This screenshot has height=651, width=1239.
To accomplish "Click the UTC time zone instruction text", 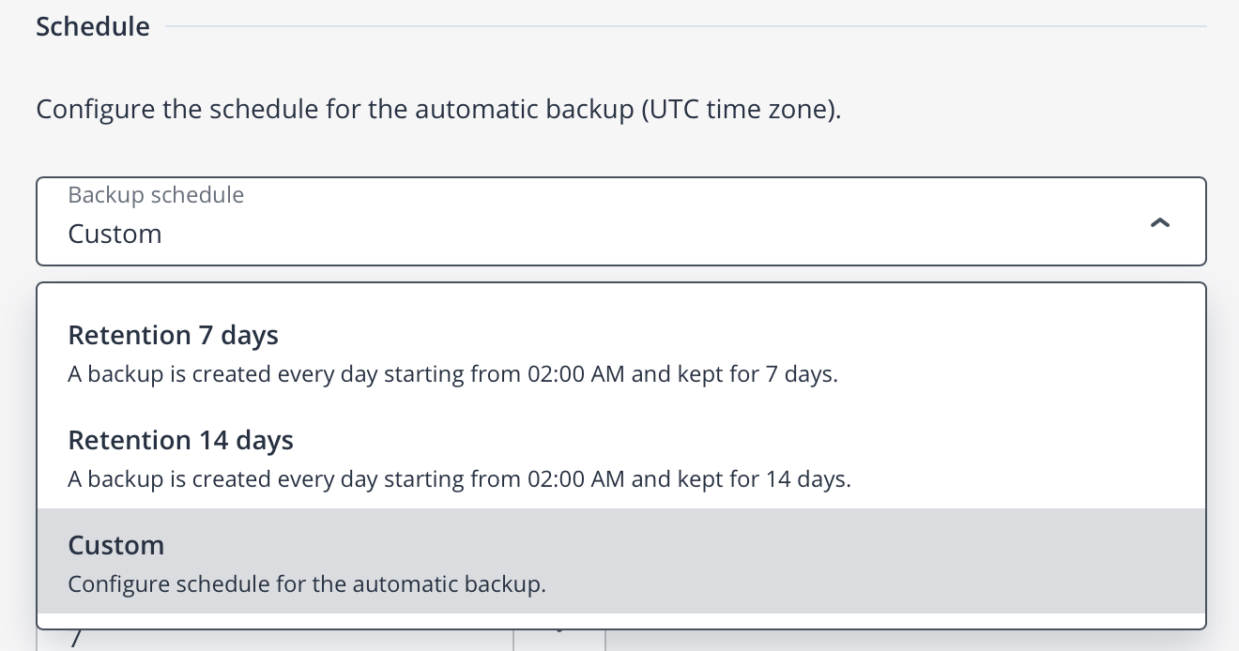I will [437, 110].
